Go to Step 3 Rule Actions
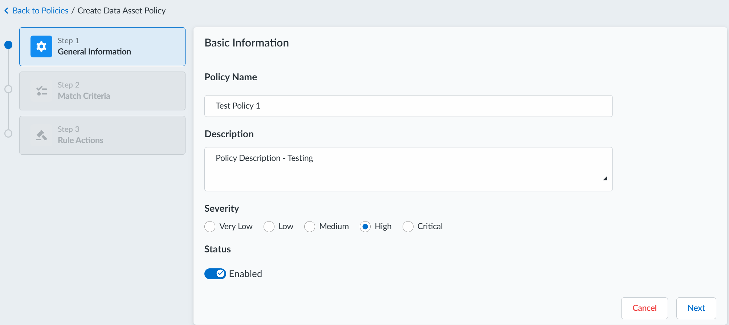The height and width of the screenshot is (325, 729). [102, 135]
